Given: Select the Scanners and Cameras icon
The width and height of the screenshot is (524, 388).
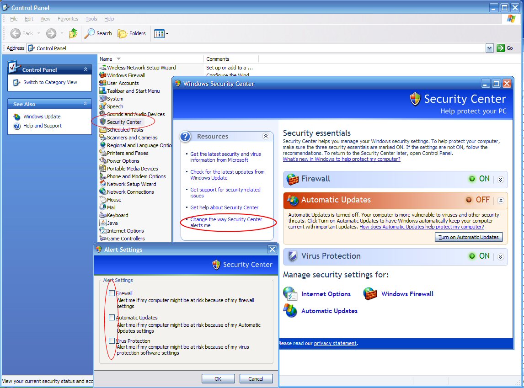Looking at the screenshot, I should (x=102, y=137).
